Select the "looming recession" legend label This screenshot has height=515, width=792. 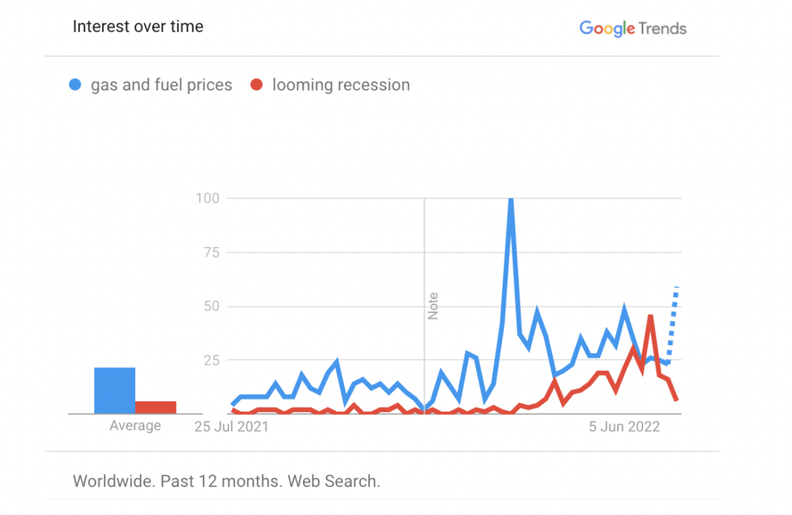341,85
